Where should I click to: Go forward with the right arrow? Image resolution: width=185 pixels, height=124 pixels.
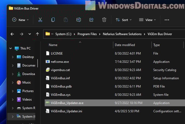pyautogui.click(x=22, y=34)
